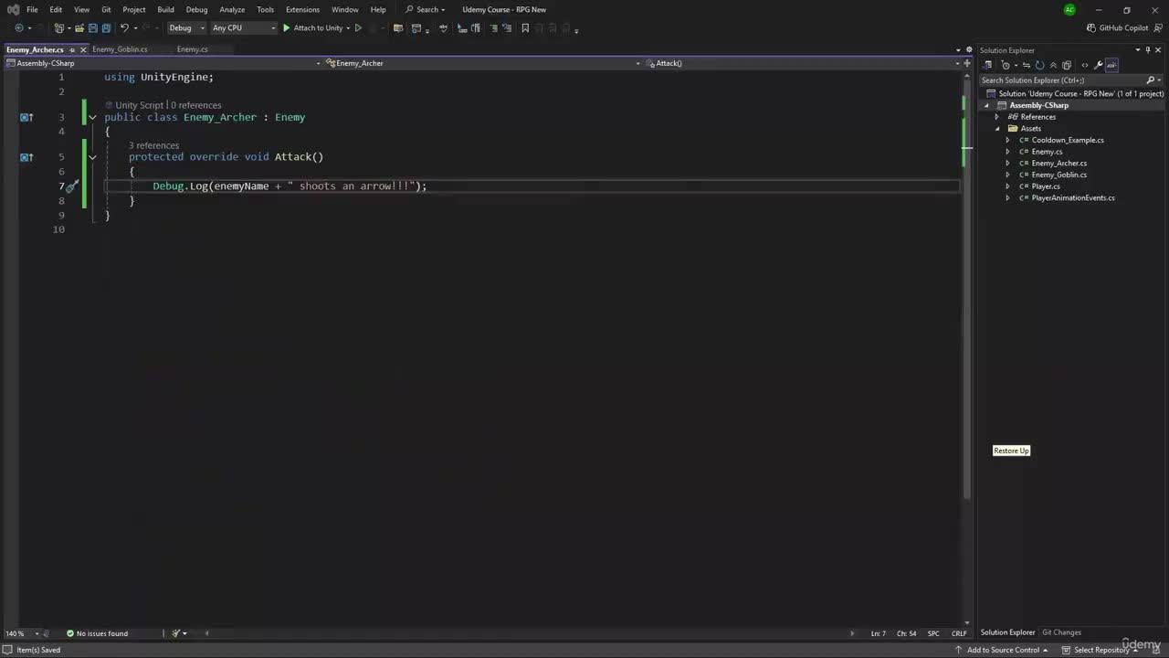
Task: Select PlayerAnimationEvents.cs in Solution Explorer
Action: pyautogui.click(x=1072, y=198)
